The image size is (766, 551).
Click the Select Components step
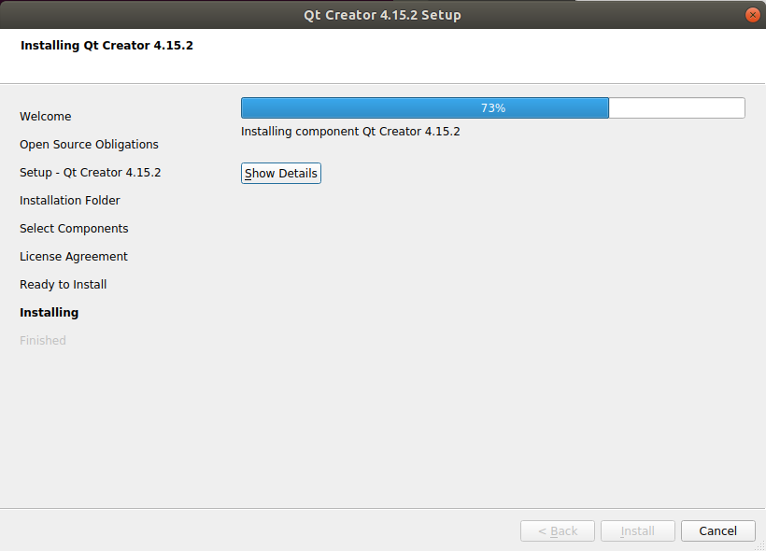pos(74,229)
